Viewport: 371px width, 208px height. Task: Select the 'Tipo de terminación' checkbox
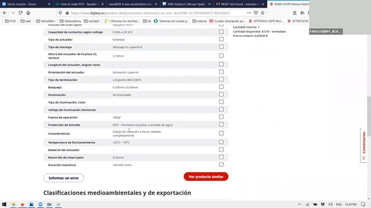pyautogui.click(x=221, y=79)
